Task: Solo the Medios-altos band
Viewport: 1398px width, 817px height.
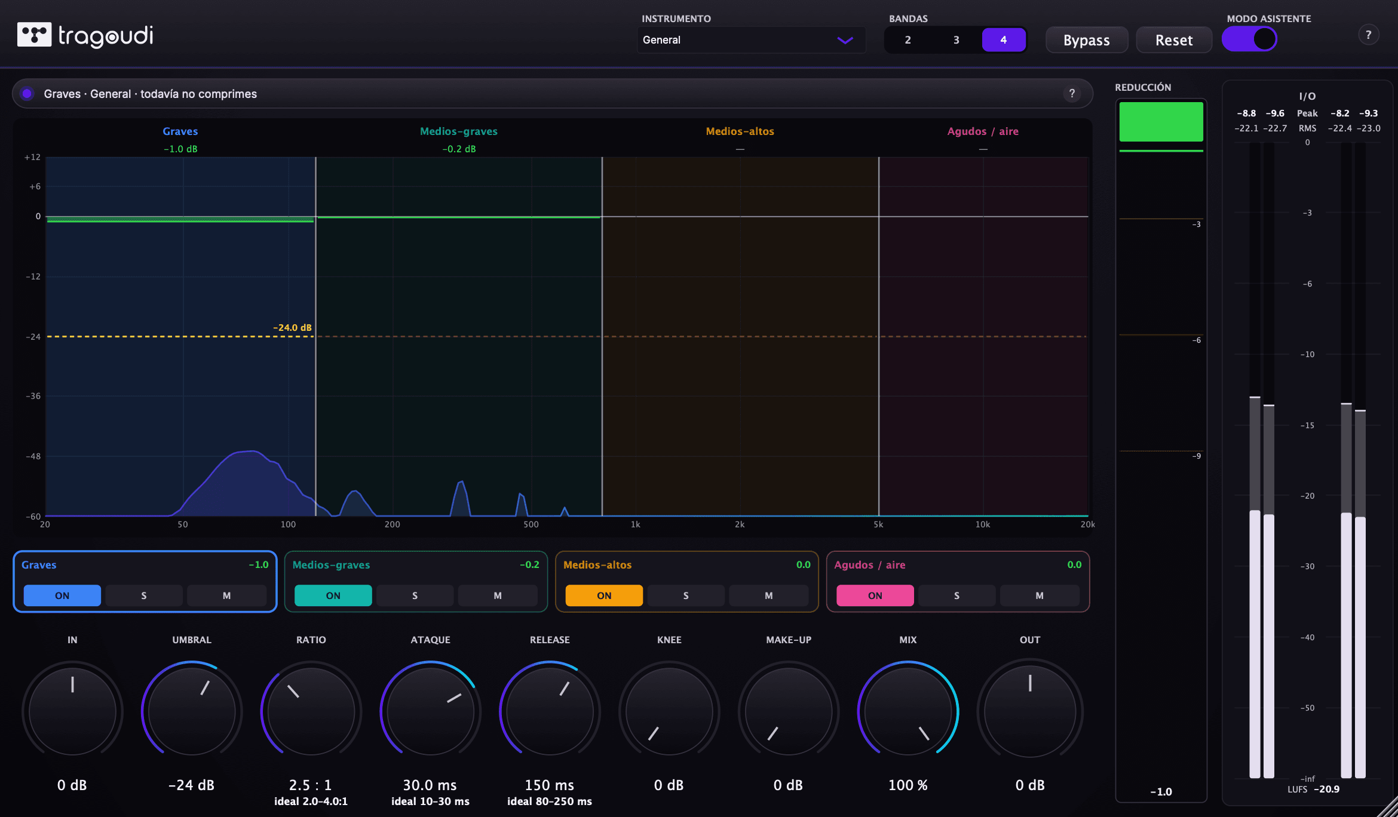Action: pos(686,595)
